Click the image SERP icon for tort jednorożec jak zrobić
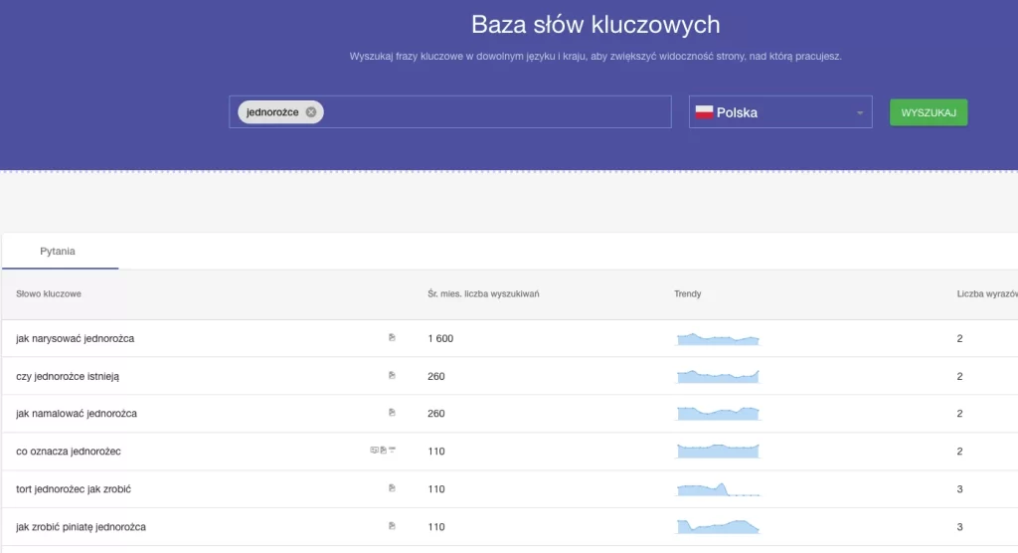The height and width of the screenshot is (553, 1018). (392, 488)
